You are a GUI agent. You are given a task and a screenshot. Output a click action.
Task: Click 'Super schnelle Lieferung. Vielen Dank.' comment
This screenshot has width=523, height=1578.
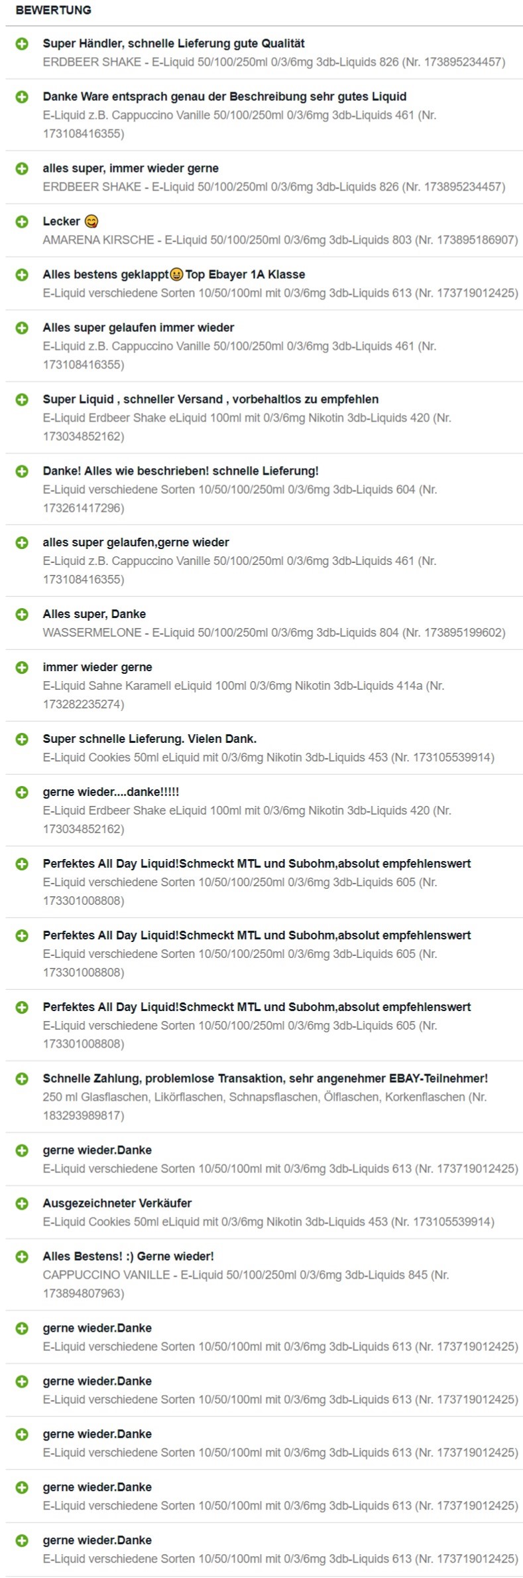(x=150, y=740)
